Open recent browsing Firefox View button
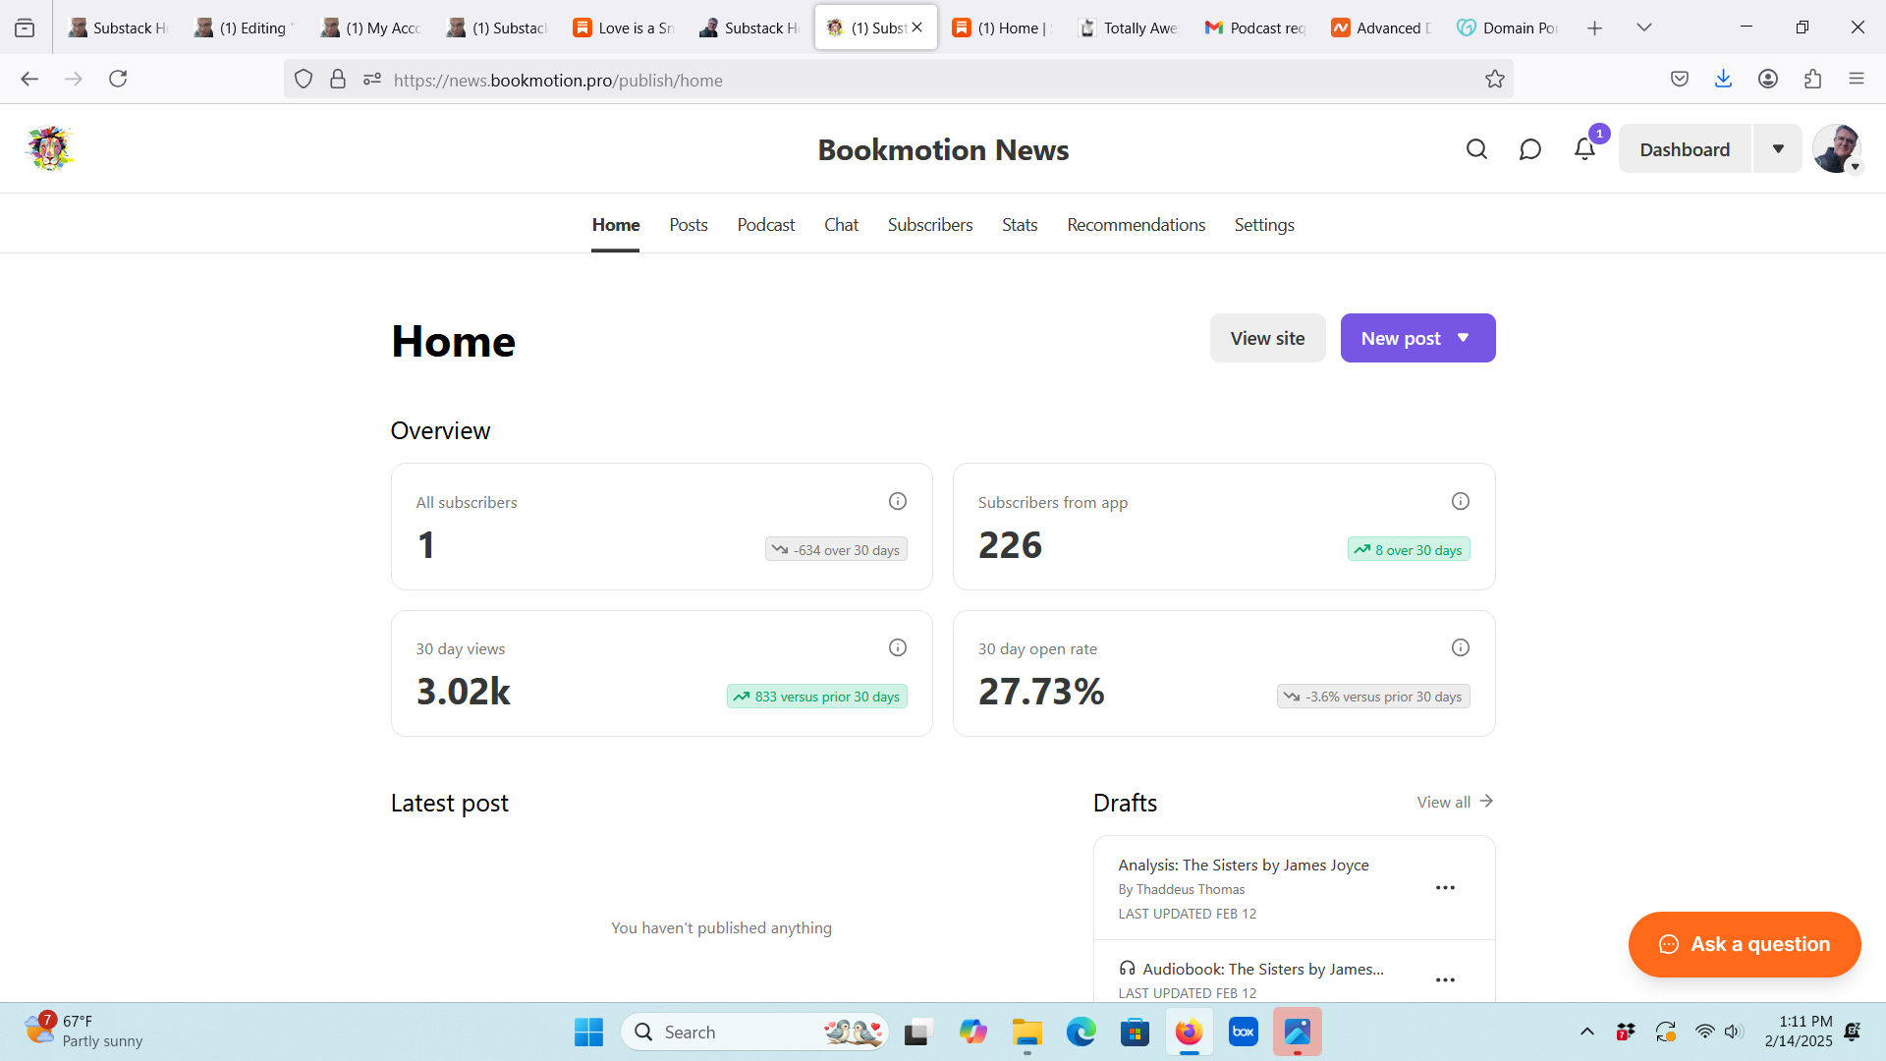The width and height of the screenshot is (1886, 1061). (25, 28)
